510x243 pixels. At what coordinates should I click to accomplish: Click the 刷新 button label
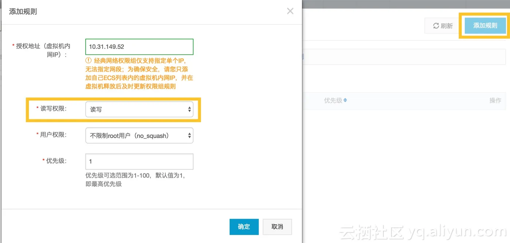[447, 26]
